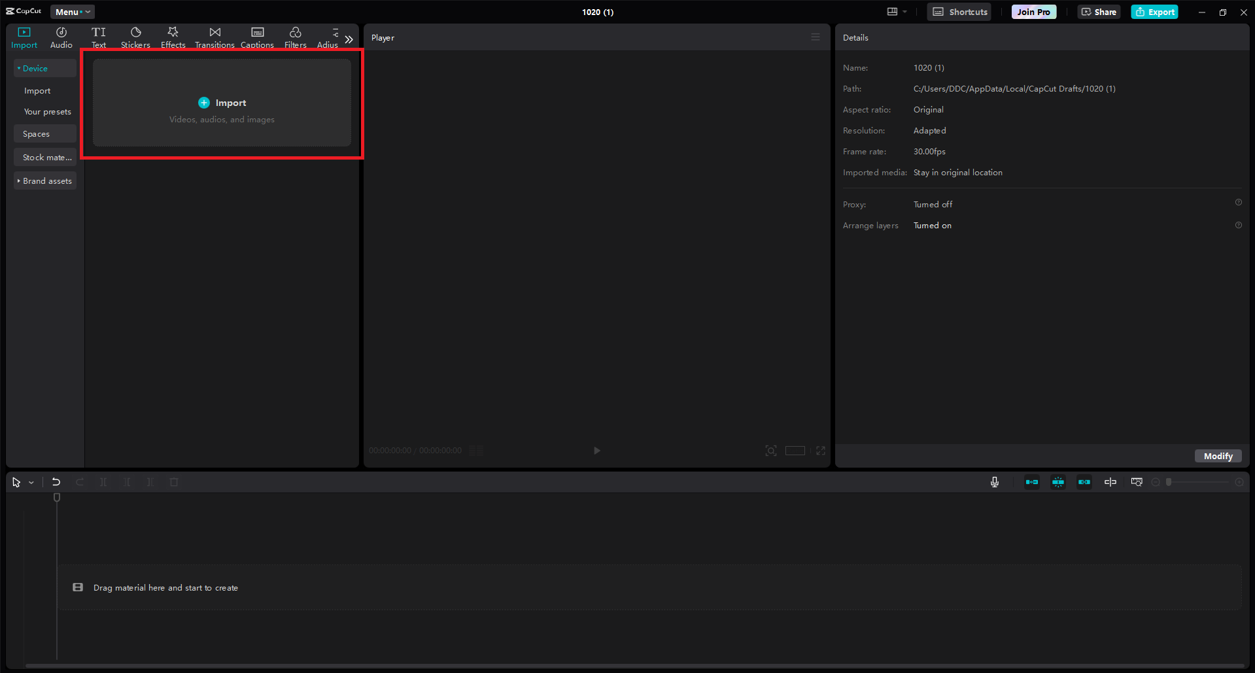
Task: Open the player panel hamburger menu
Action: (x=815, y=37)
